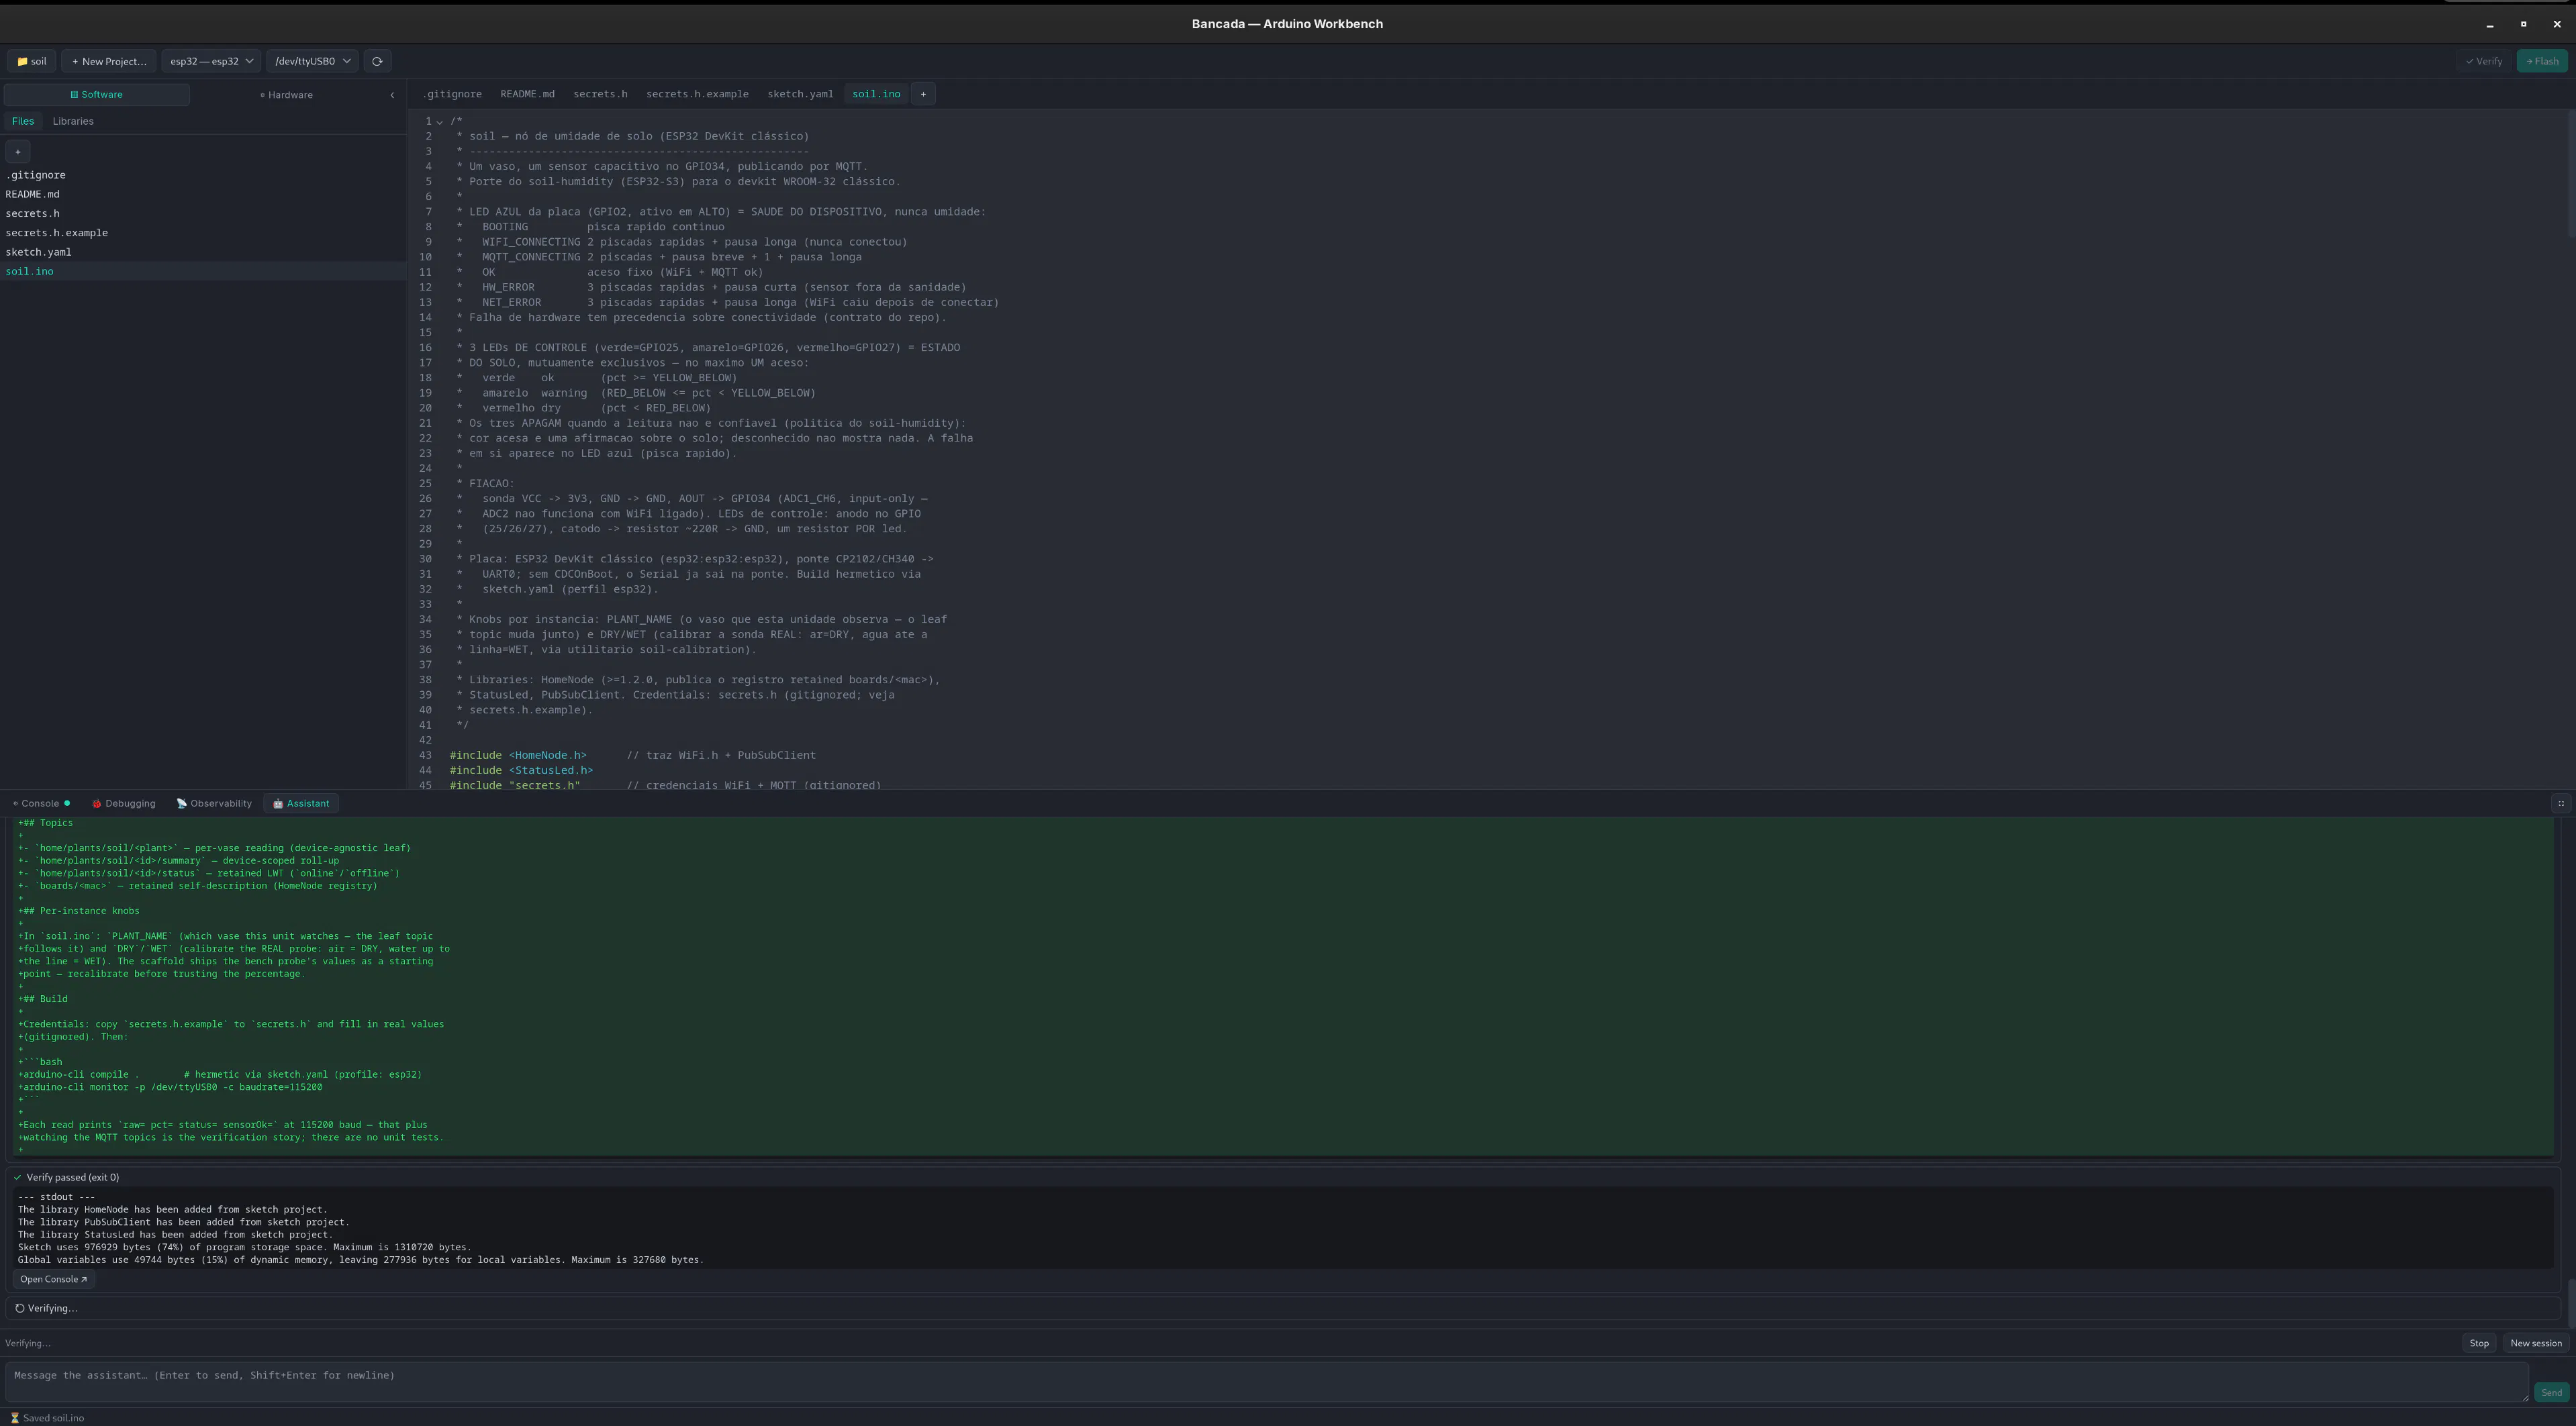Screen dimensions: 2576x1426
Task: Switch to the secrets.h editor tab
Action: [600, 94]
